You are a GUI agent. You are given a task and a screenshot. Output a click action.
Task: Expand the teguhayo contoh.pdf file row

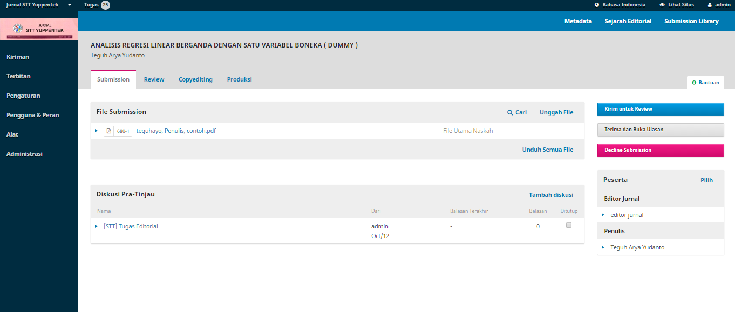coord(96,131)
